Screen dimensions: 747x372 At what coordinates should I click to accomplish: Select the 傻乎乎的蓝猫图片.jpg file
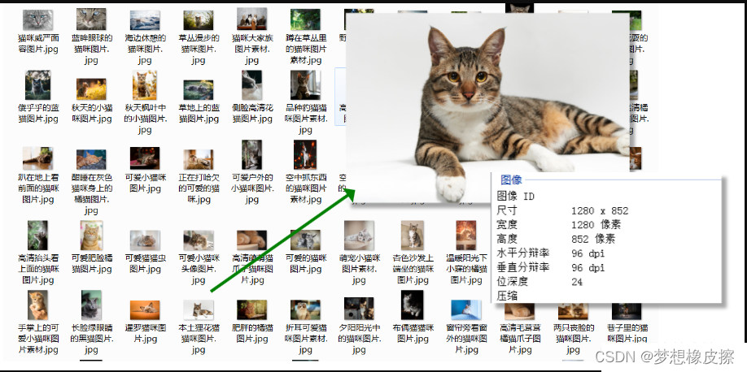pos(38,97)
